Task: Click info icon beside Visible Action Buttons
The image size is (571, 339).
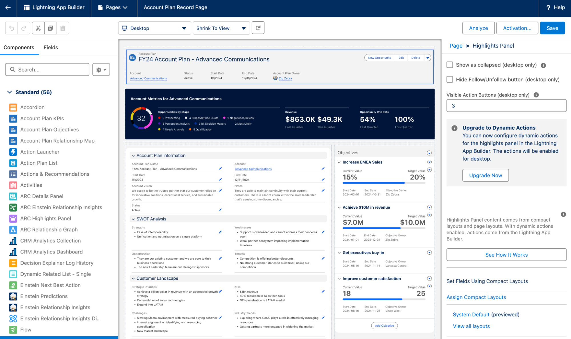Action: tap(536, 95)
